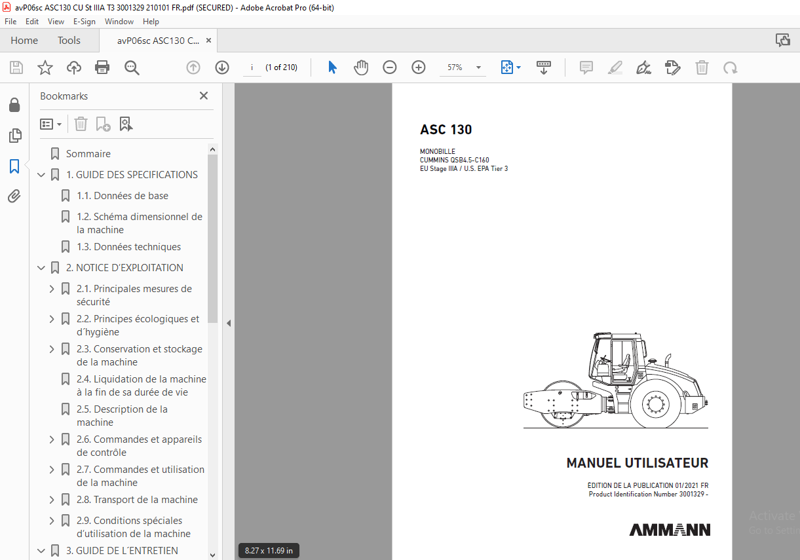Open the zoom percentage dropdown

(x=479, y=67)
